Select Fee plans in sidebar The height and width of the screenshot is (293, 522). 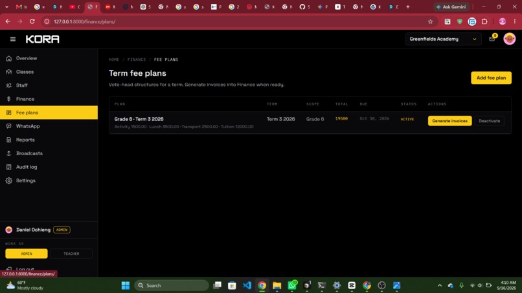tap(49, 113)
